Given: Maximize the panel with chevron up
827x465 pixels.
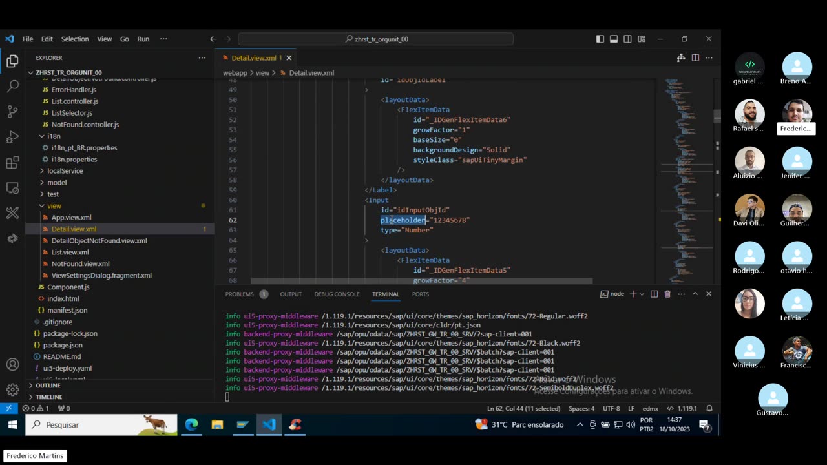Looking at the screenshot, I should 695,294.
